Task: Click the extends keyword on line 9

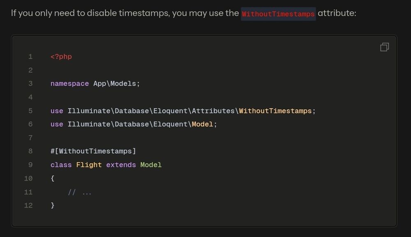Action: (x=121, y=165)
